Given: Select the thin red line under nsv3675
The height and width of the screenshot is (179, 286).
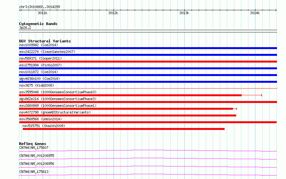Looking at the screenshot, I should (148, 89).
